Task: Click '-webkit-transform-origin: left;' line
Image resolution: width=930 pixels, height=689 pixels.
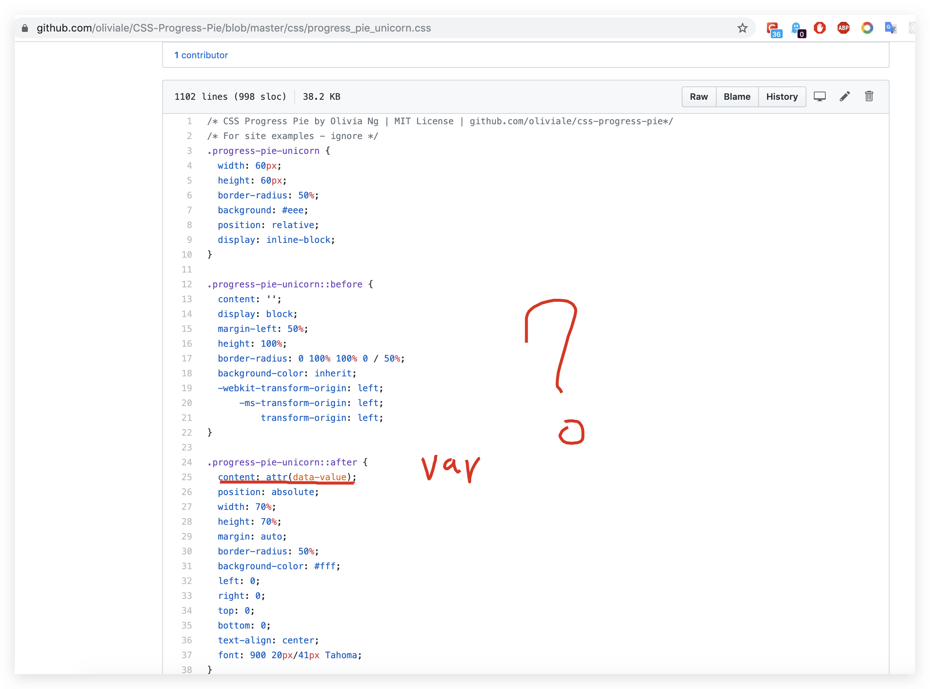Action: click(x=301, y=388)
